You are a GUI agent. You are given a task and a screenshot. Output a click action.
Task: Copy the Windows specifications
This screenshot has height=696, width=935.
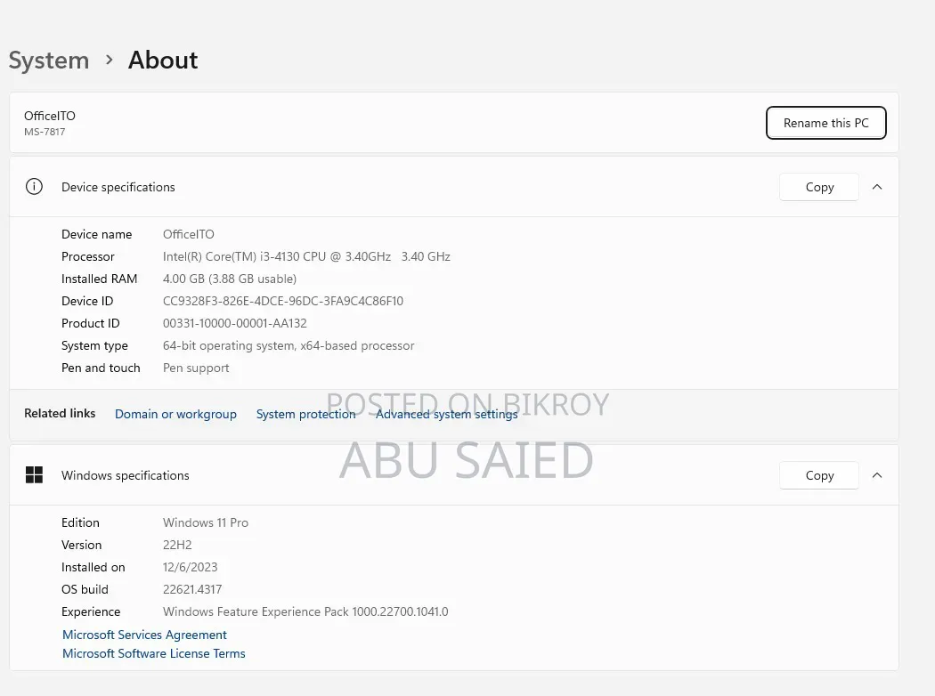(819, 475)
